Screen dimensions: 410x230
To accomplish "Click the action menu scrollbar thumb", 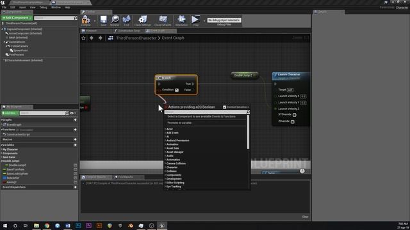I will pyautogui.click(x=248, y=132).
